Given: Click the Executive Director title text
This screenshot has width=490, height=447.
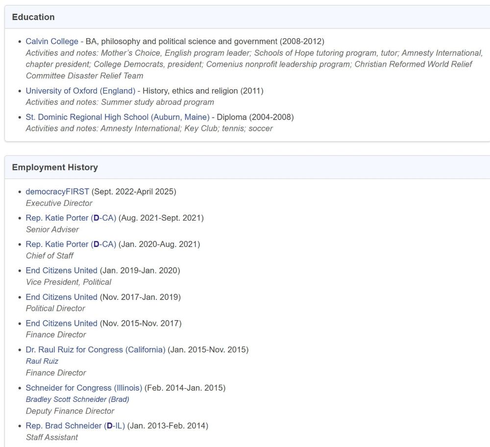Looking at the screenshot, I should pos(59,203).
